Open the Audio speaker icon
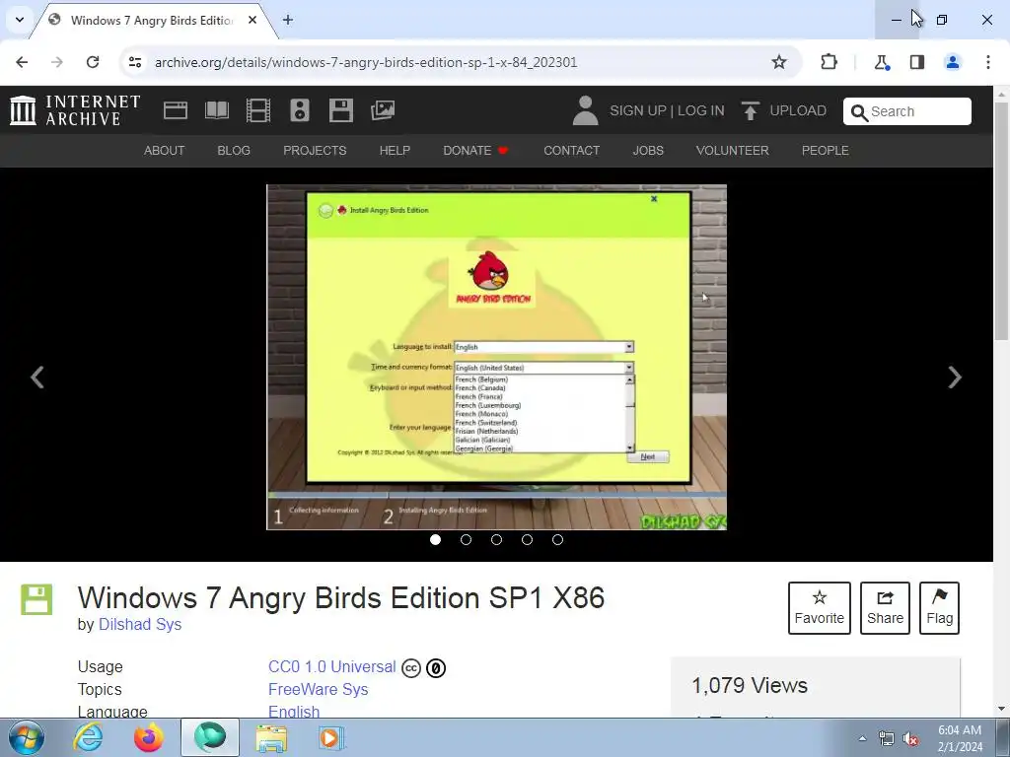Viewport: 1010px width, 757px height. pyautogui.click(x=300, y=110)
